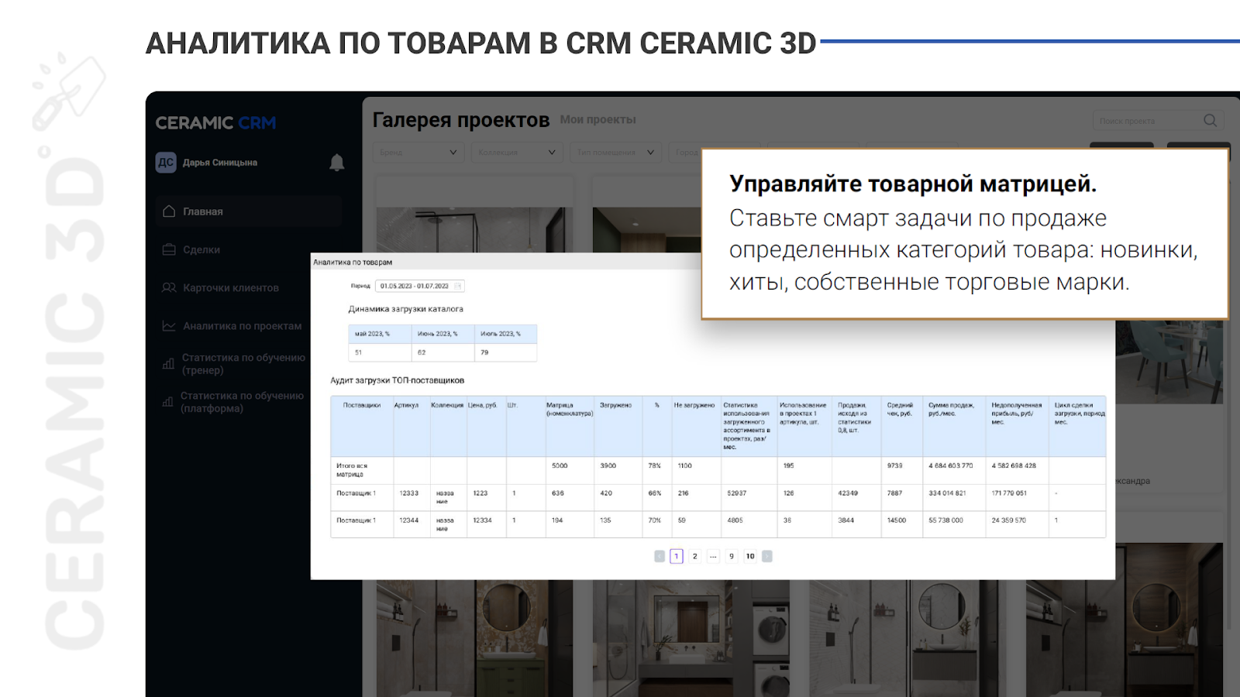
Task: Open the Город filter dropdown
Action: pos(685,152)
